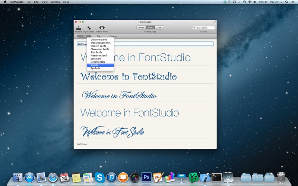Open the yellow Notes app in dock
298x186 pixels.
click(x=76, y=178)
